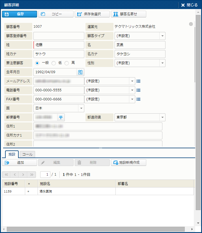
Task: Click the 施設新規作成 button
Action: [x=129, y=163]
